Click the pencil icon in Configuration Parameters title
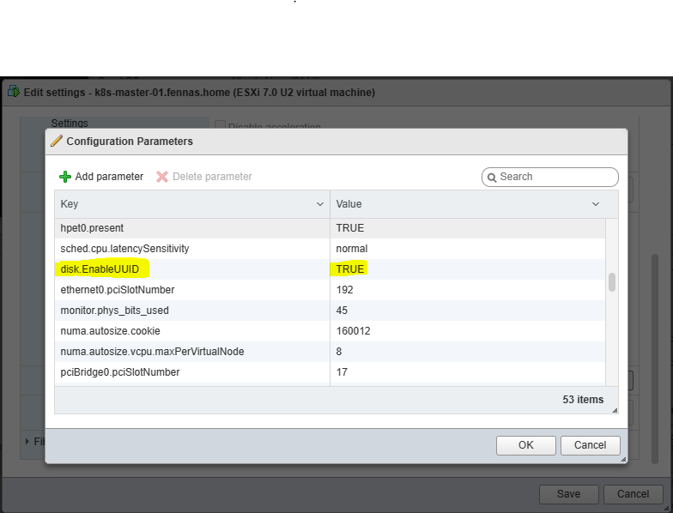 tap(57, 141)
